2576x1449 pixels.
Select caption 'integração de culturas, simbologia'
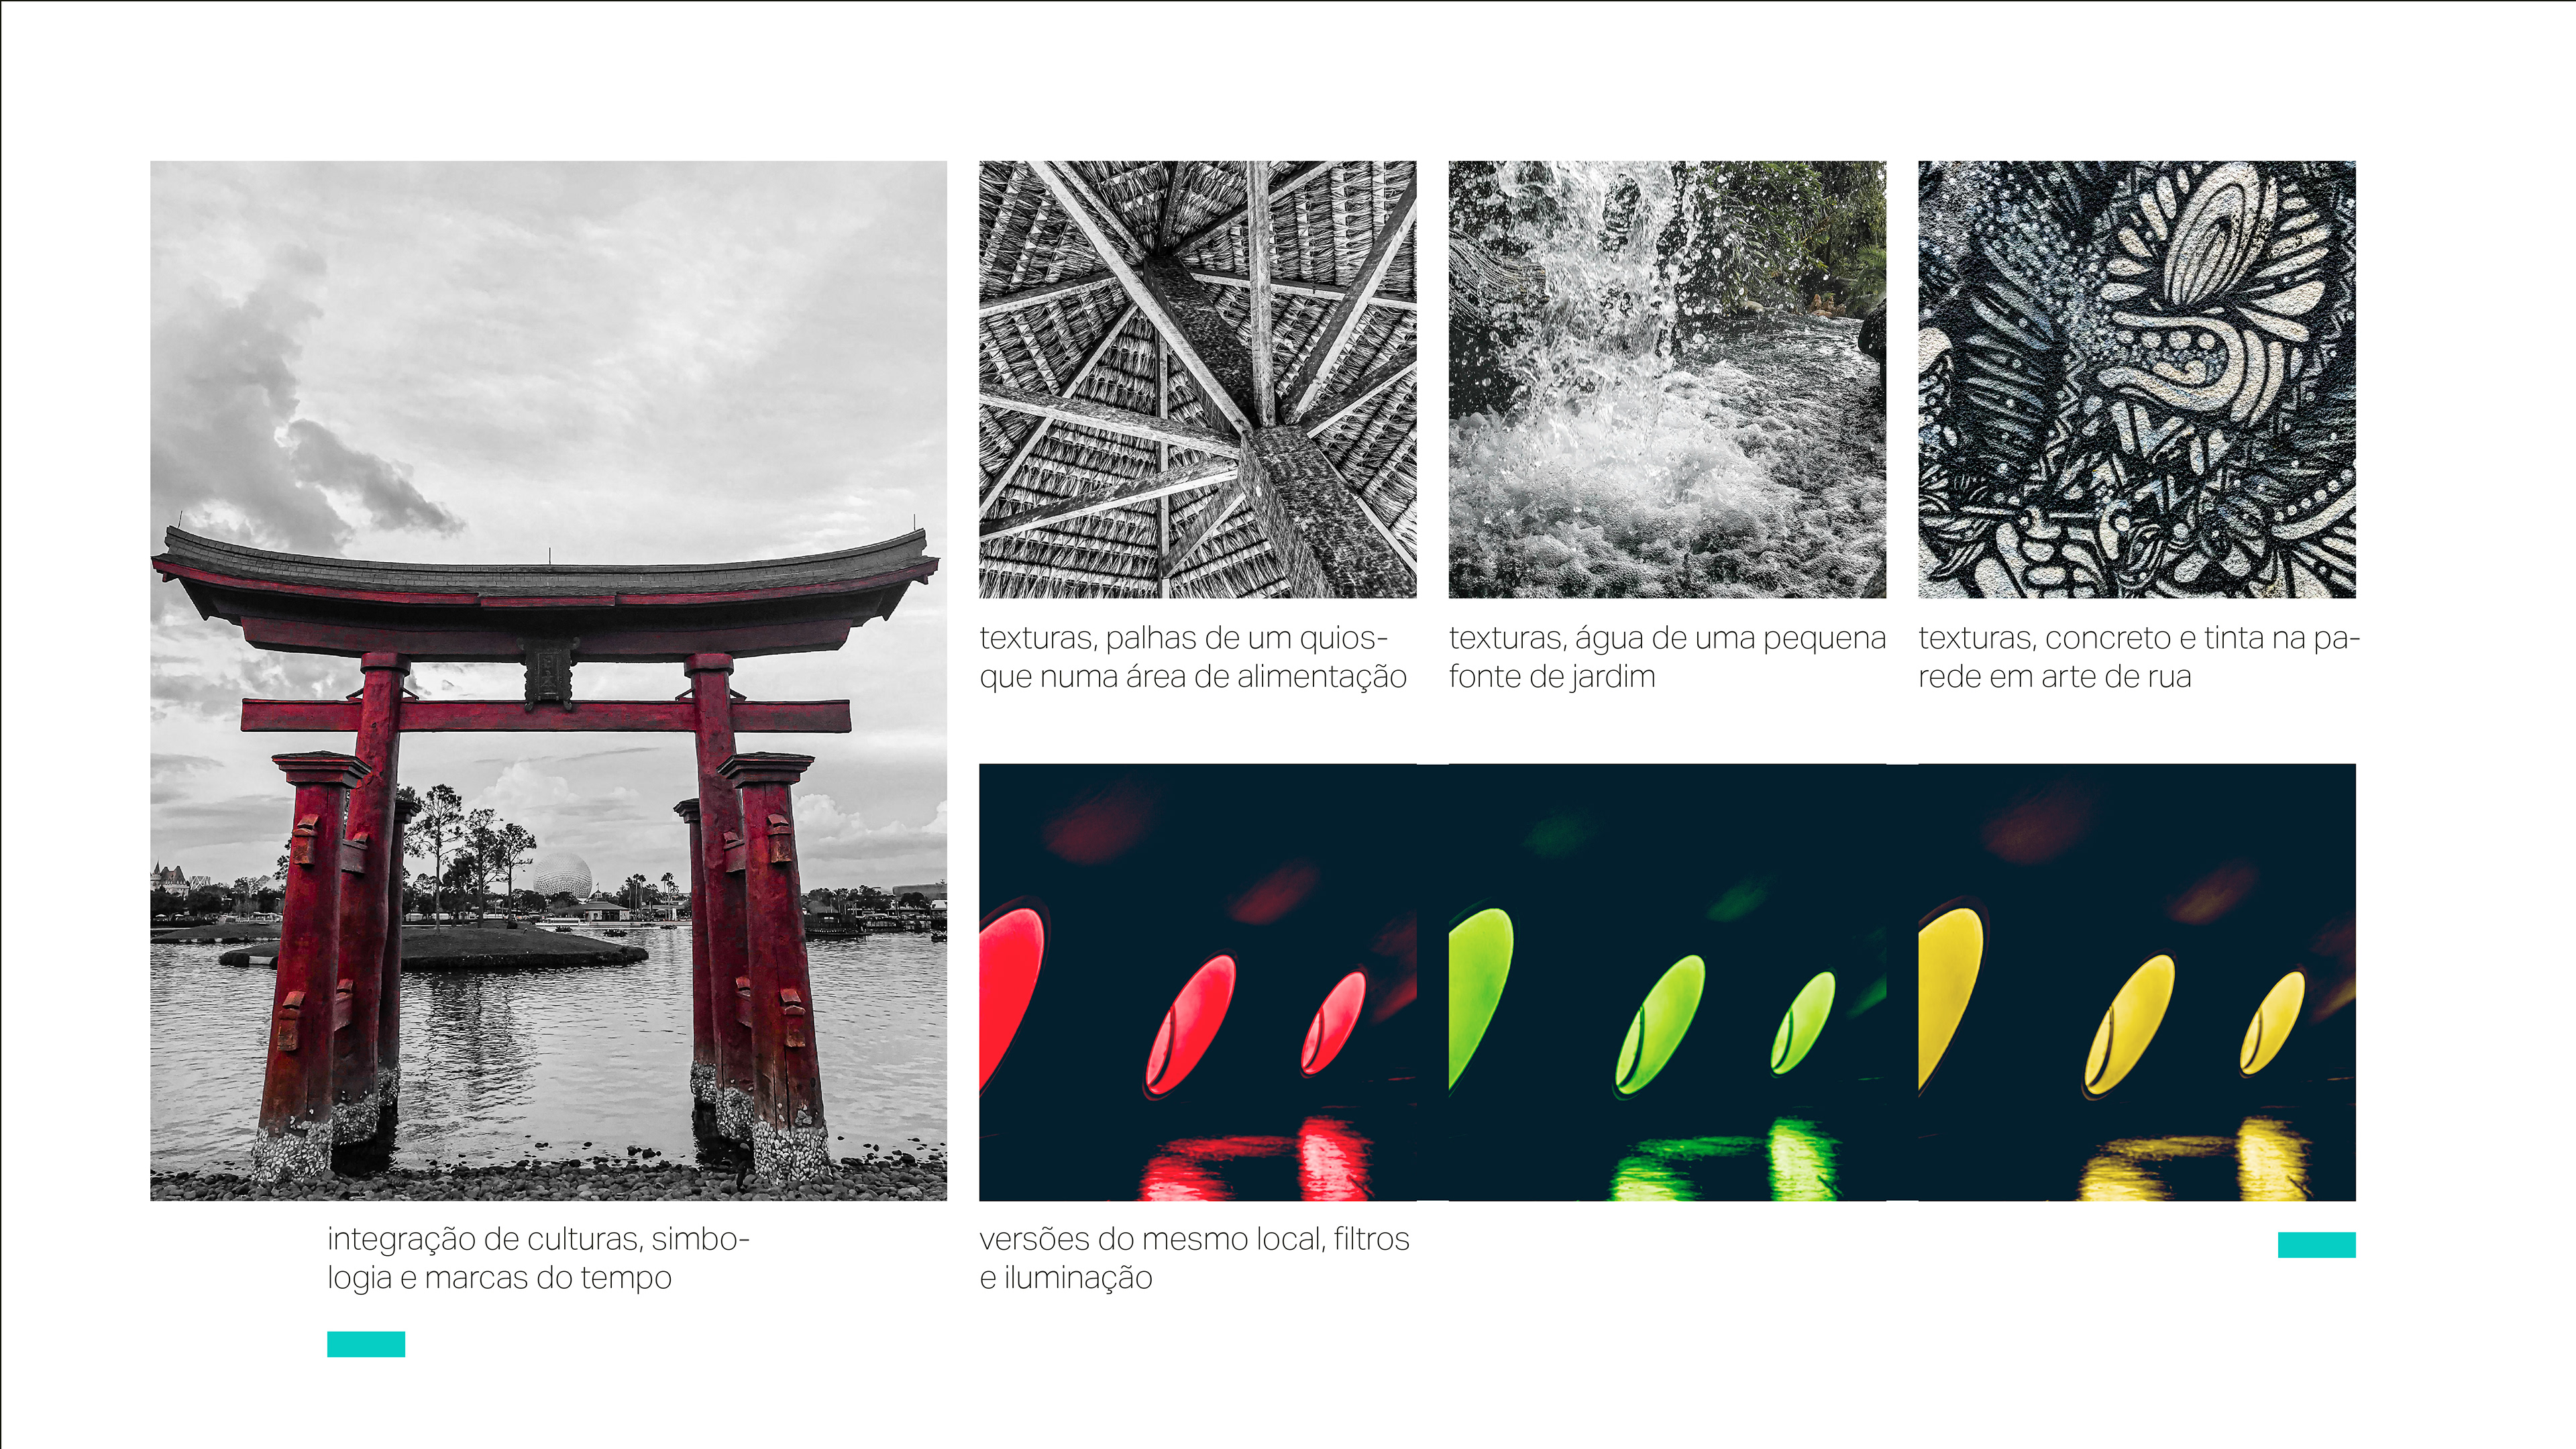tap(538, 1258)
